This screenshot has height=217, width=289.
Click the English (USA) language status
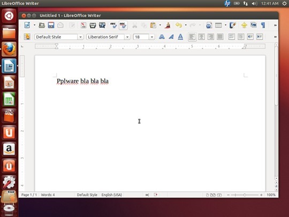pyautogui.click(x=112, y=195)
